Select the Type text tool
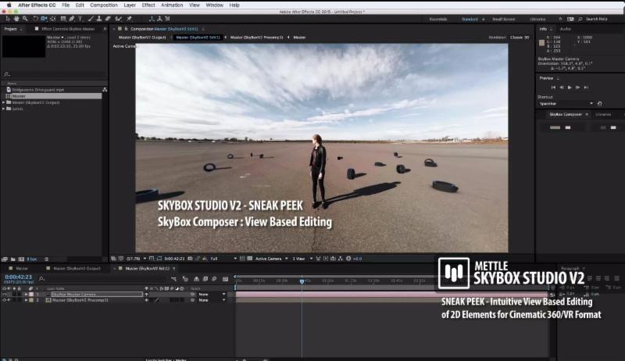Screen dimensions: 625x361 pos(79,17)
